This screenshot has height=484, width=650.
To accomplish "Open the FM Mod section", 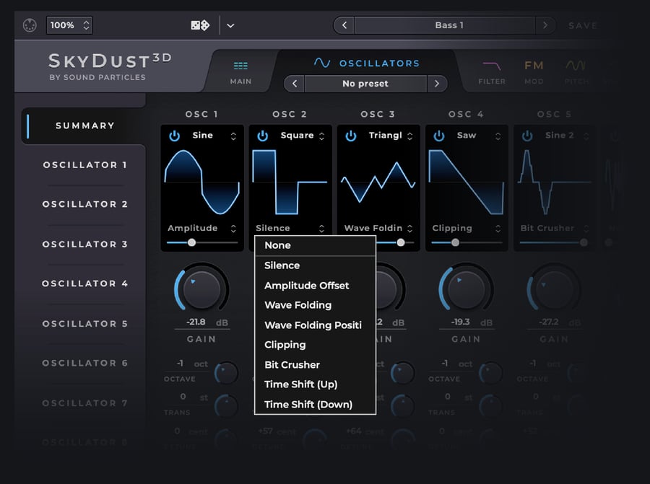I will (x=534, y=70).
